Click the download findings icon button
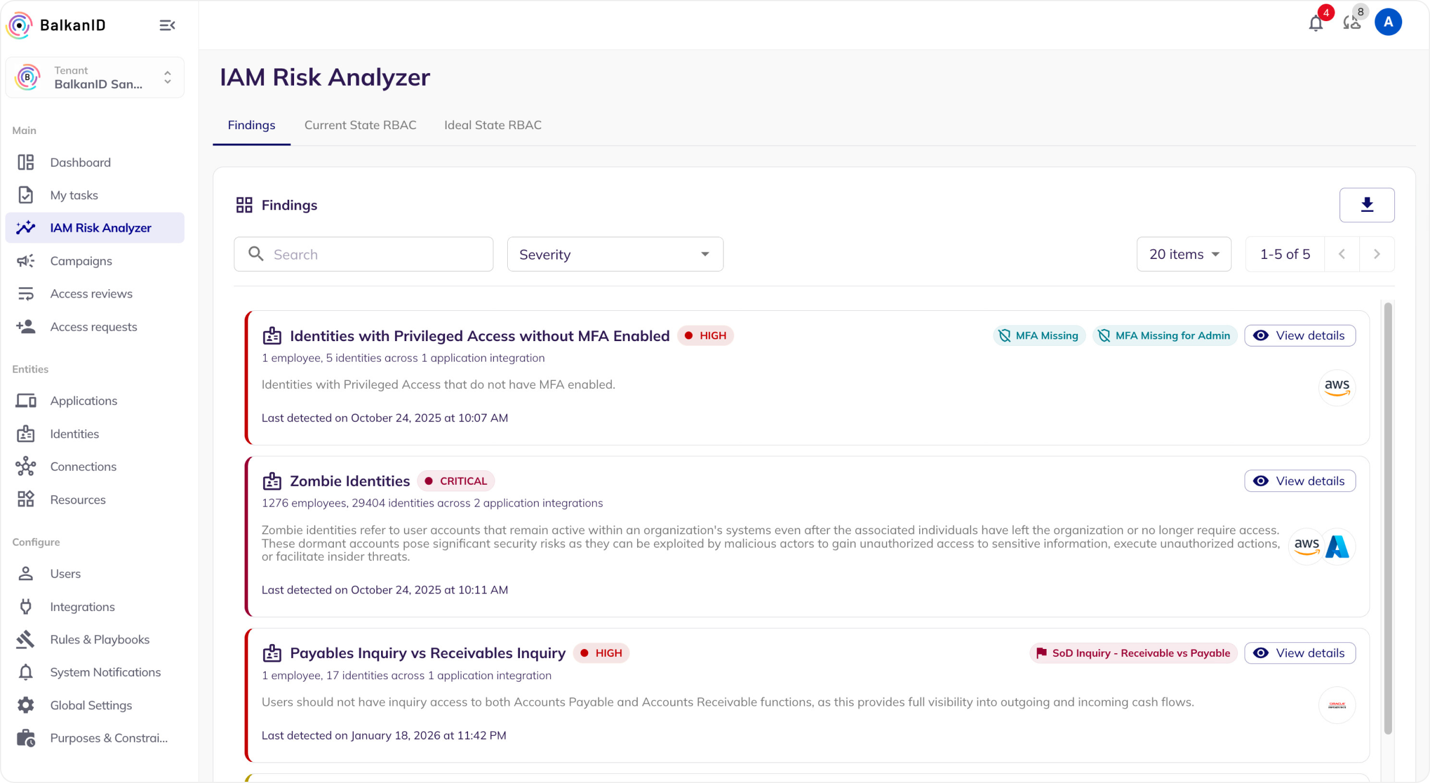1430x783 pixels. 1367,205
